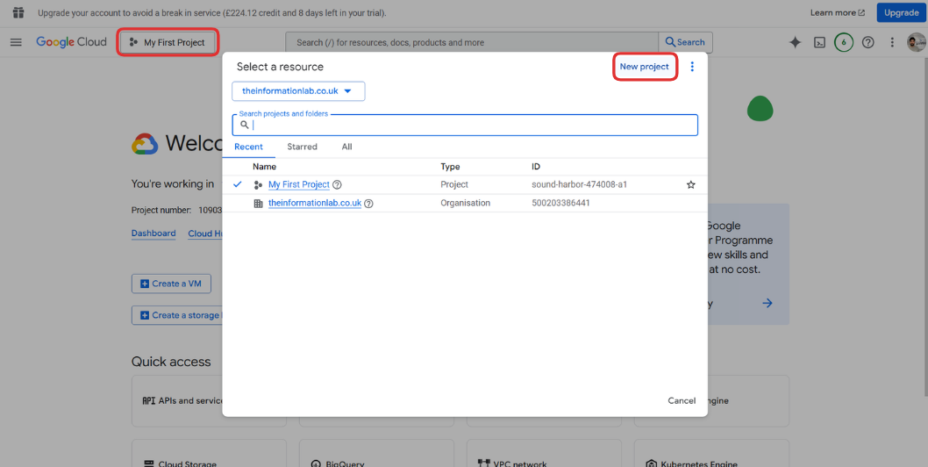This screenshot has height=467, width=928.
Task: Expand theinformationlab.co.uk organisation dropdown
Action: tap(298, 91)
